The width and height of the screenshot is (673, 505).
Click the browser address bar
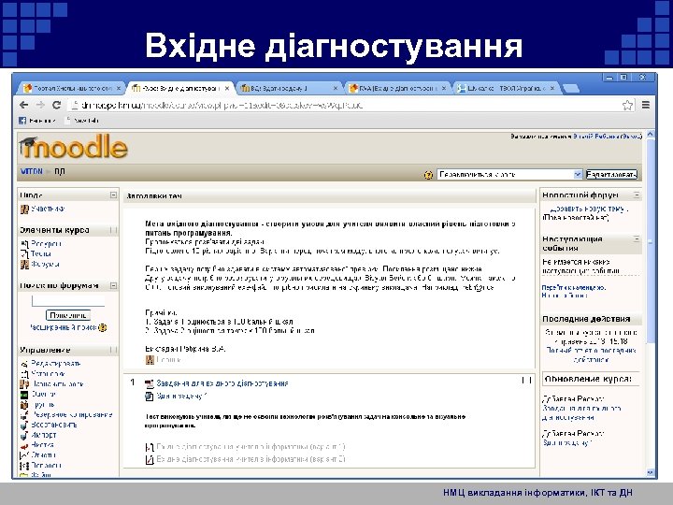pos(343,105)
